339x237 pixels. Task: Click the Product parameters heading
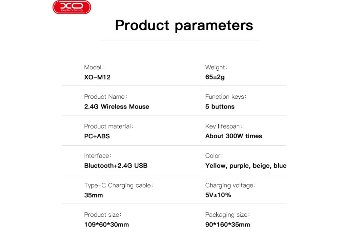(x=184, y=25)
